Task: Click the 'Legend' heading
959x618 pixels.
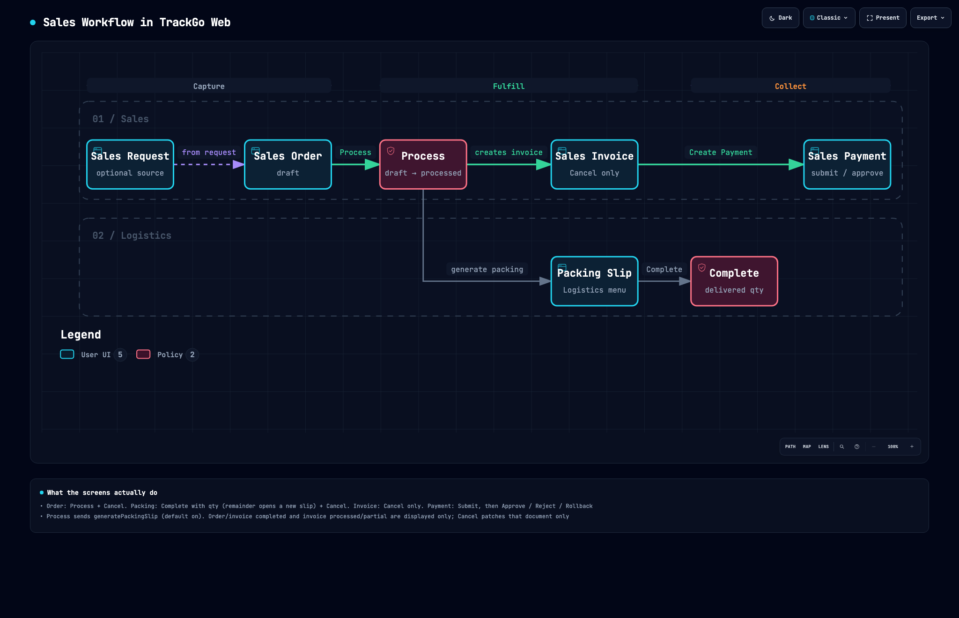Action: point(81,335)
